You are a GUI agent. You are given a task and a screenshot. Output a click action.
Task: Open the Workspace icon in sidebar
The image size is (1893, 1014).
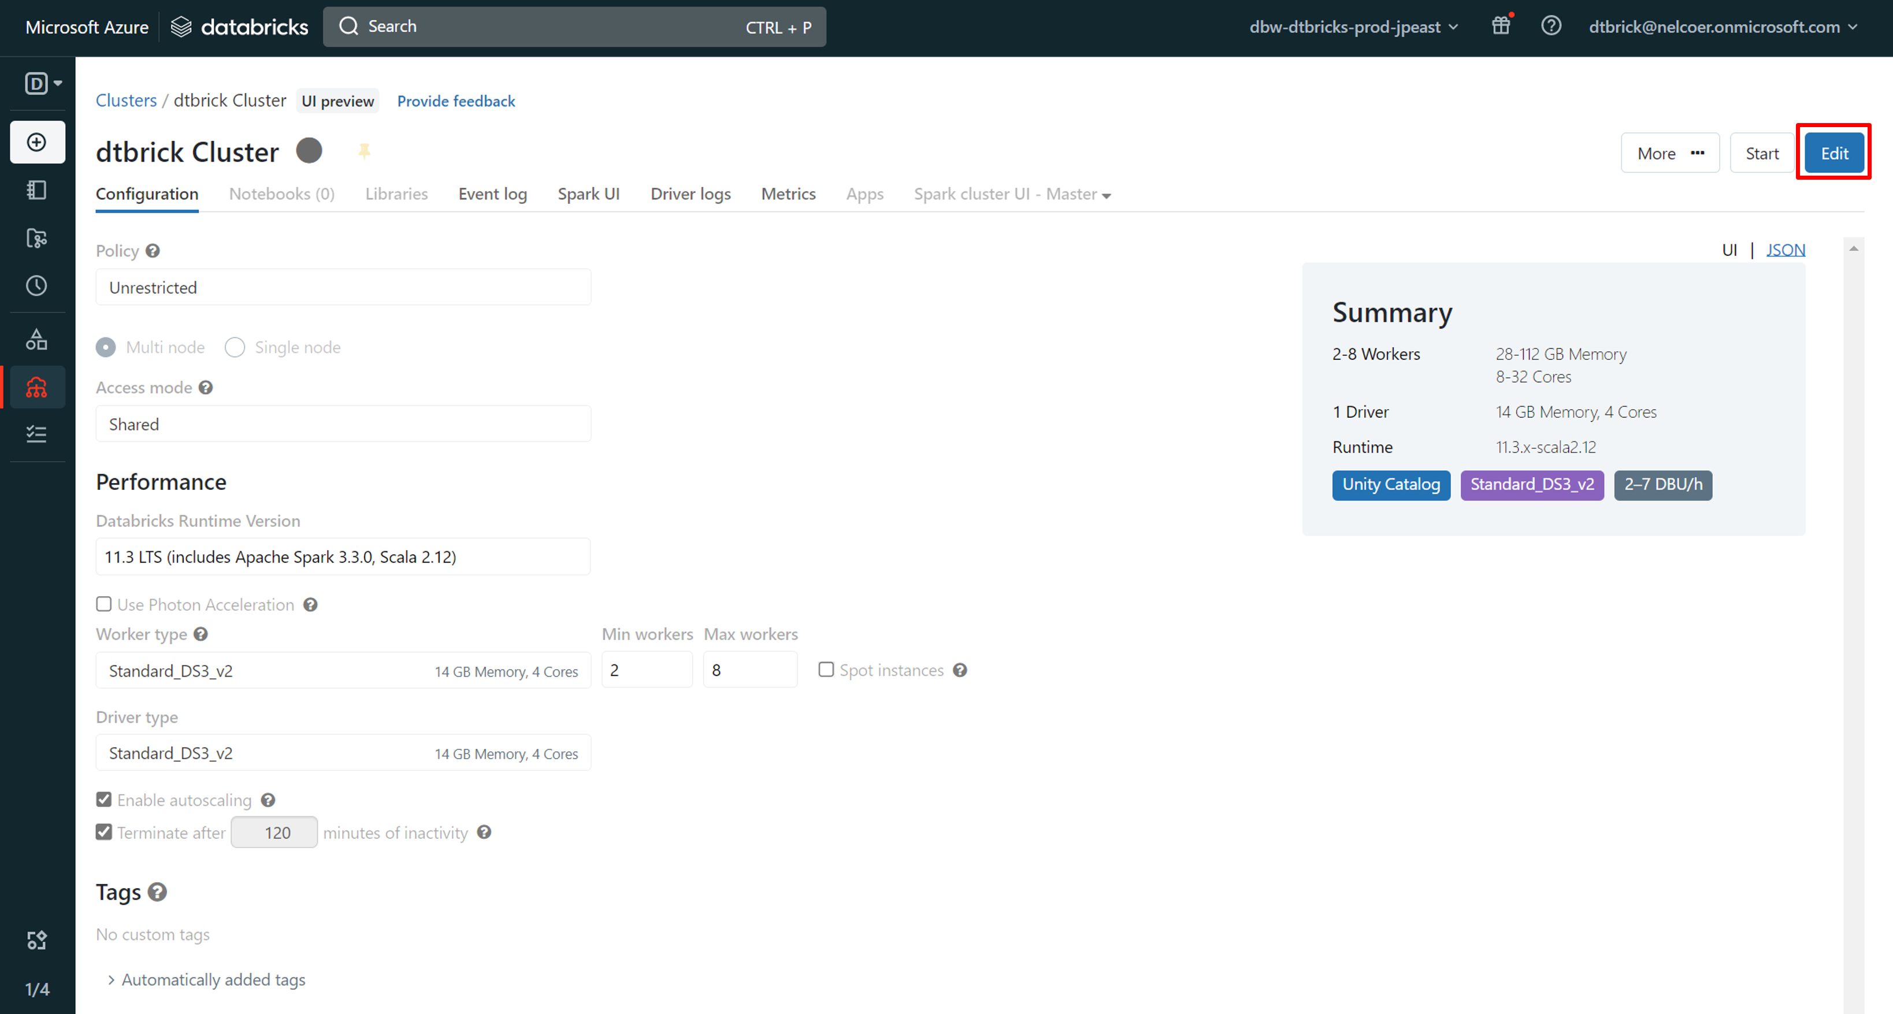(37, 190)
